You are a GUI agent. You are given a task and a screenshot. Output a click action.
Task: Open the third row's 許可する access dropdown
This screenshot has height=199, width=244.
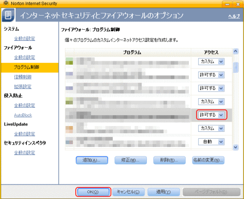click(x=211, y=88)
